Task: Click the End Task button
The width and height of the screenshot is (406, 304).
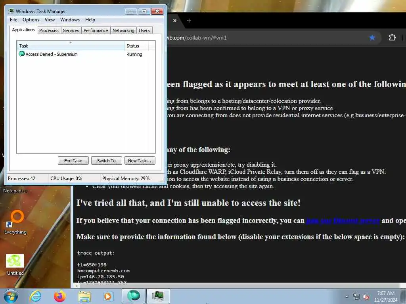Action: (73, 161)
